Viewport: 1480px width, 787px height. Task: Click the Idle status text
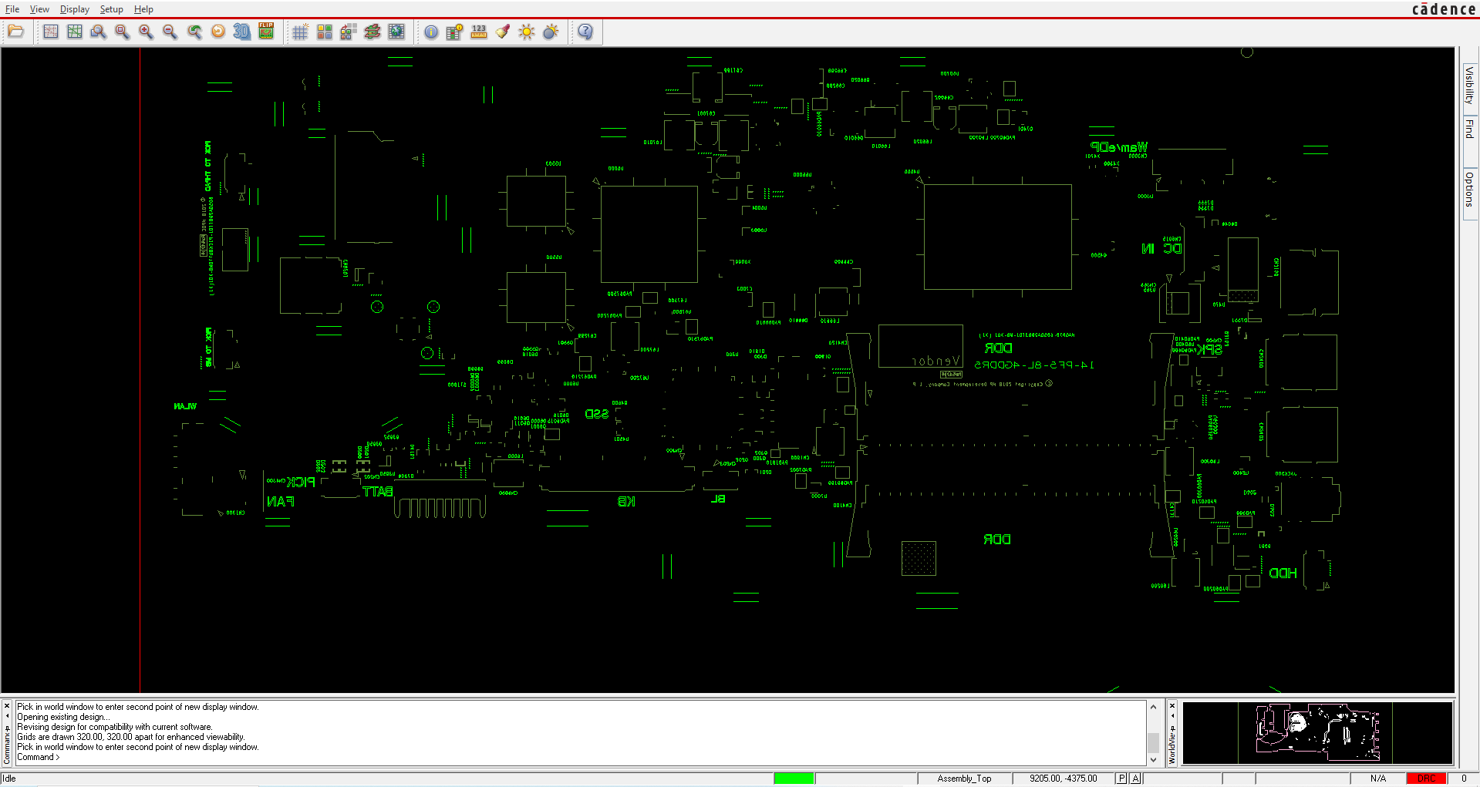[9, 779]
